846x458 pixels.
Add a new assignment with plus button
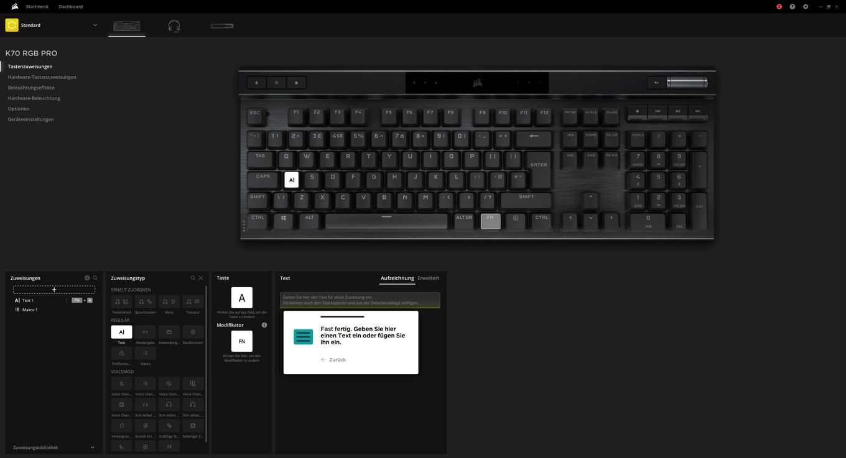[x=54, y=290]
